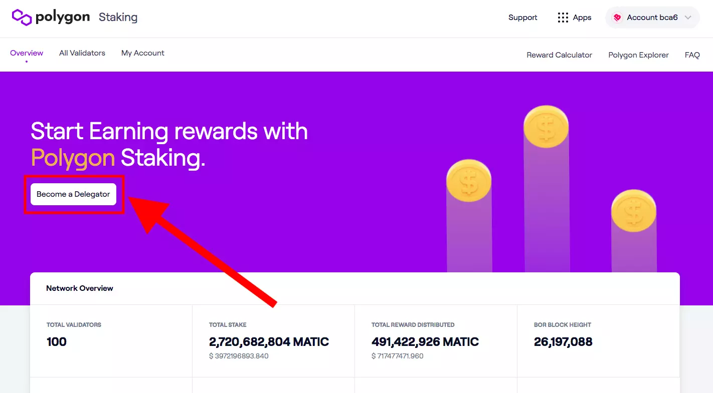713x393 pixels.
Task: Click the Network Overview heading
Action: coord(79,288)
